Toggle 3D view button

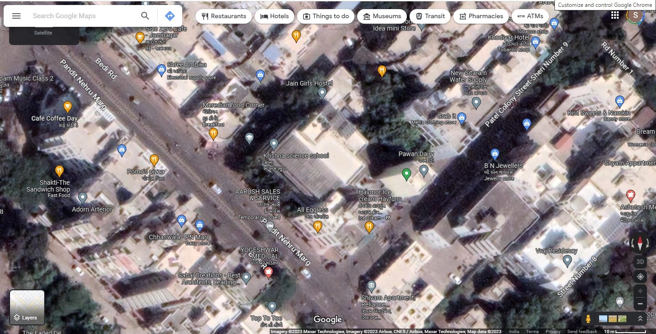click(x=640, y=262)
